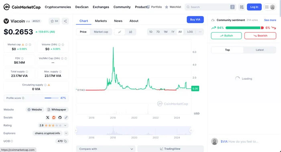The height and width of the screenshot is (152, 281).
Task: Show Market cap info tooltip icon
Action: pos(26,45)
